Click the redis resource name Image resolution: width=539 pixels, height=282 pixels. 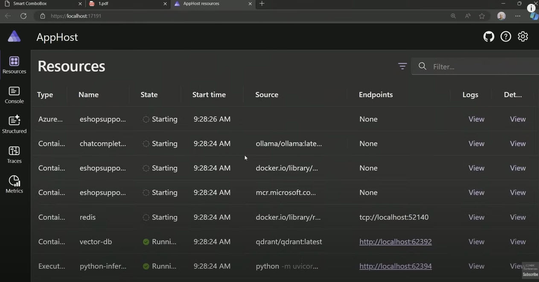click(x=87, y=217)
